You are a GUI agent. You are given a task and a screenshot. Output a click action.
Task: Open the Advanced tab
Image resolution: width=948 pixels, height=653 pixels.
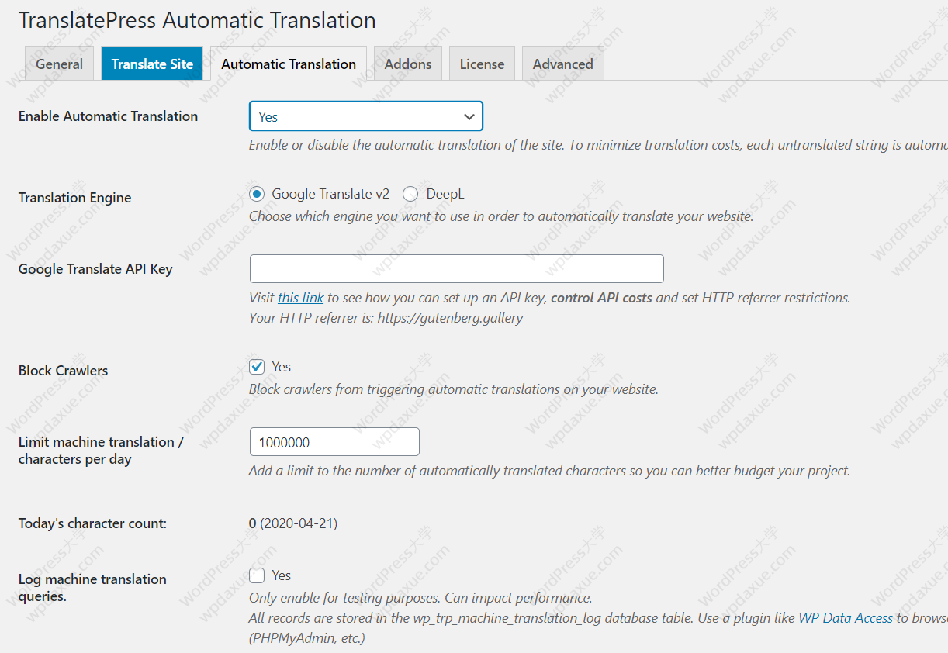coord(562,64)
